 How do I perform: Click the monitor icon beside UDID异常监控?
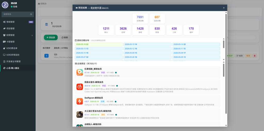[4, 55]
